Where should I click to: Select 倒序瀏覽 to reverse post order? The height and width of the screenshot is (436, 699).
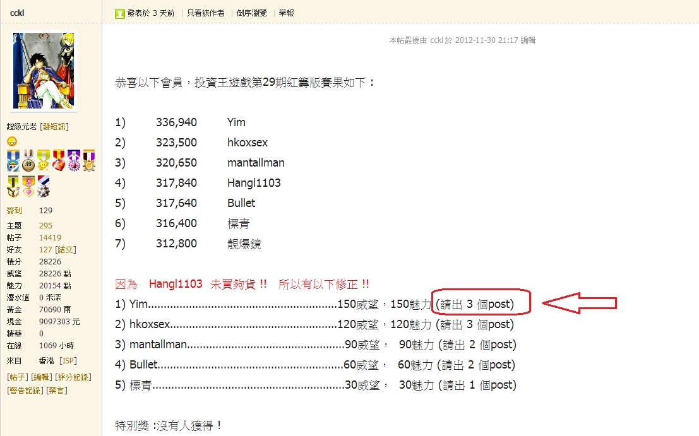(251, 13)
